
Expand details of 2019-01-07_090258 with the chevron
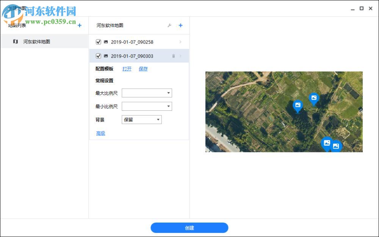point(181,42)
